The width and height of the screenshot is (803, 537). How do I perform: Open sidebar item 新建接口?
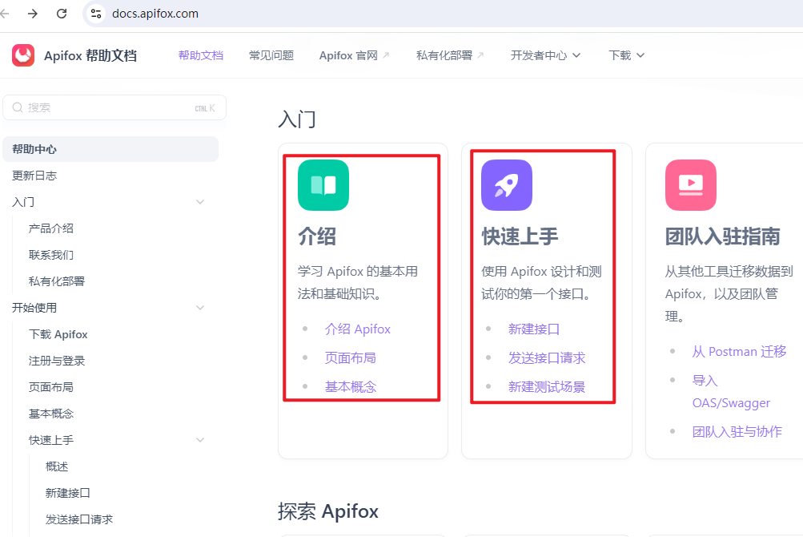pyautogui.click(x=67, y=494)
